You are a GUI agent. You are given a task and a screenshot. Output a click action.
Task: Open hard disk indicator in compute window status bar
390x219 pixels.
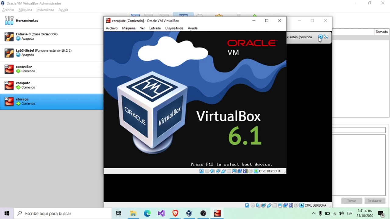(x=201, y=171)
